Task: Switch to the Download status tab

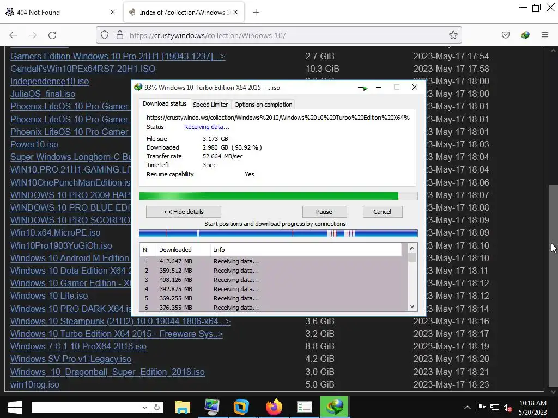Action: pyautogui.click(x=165, y=103)
